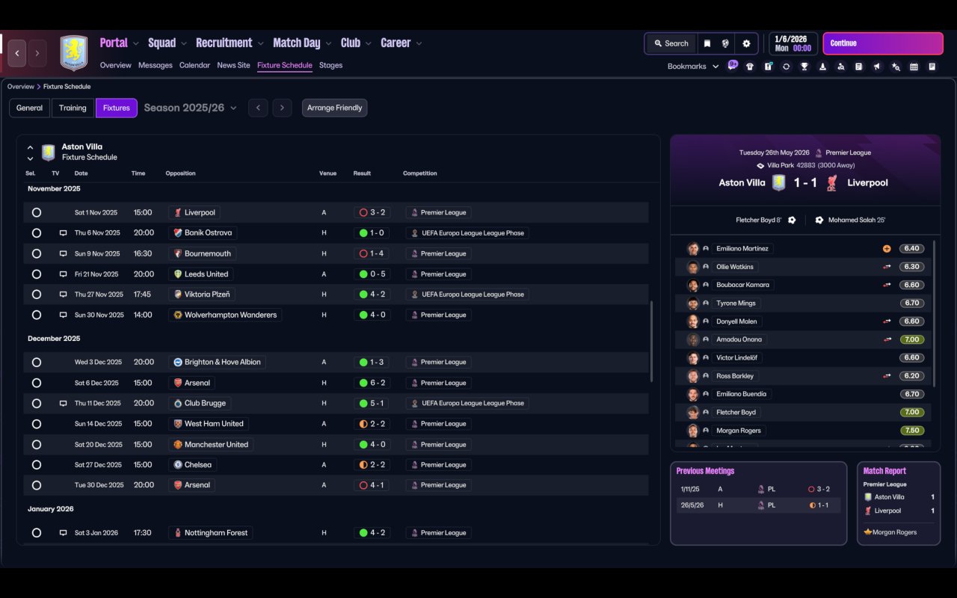Open the 1/11/25 previous meeting row
957x598 pixels.
(758, 490)
